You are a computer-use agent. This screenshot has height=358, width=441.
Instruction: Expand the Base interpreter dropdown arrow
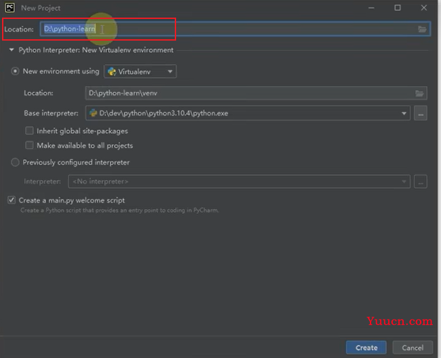coord(404,113)
